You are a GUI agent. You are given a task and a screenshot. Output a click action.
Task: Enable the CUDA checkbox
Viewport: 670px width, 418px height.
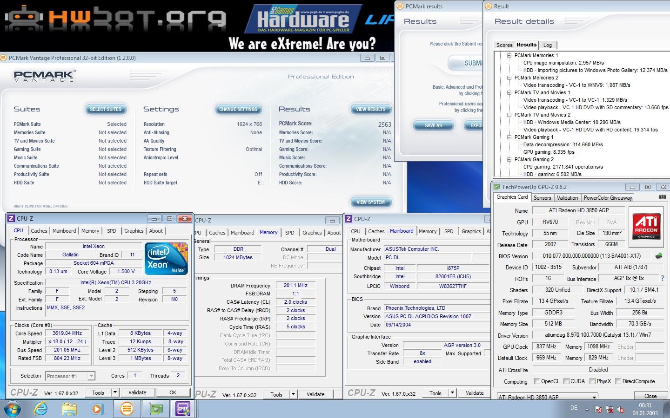point(566,381)
